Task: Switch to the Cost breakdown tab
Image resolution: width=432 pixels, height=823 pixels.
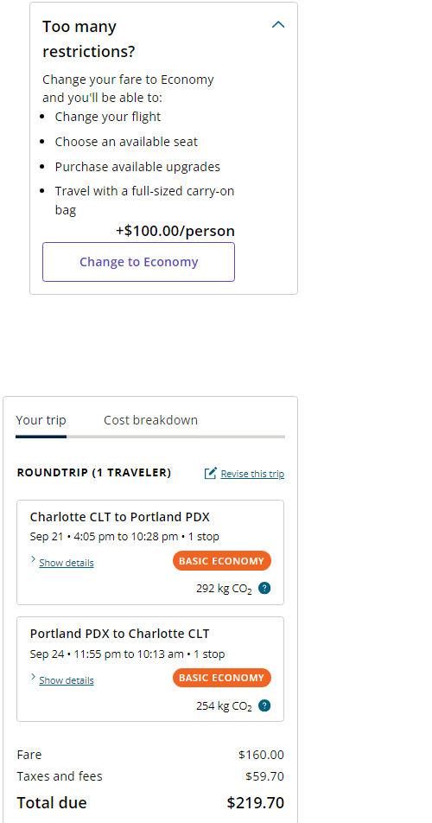Action: (x=150, y=420)
